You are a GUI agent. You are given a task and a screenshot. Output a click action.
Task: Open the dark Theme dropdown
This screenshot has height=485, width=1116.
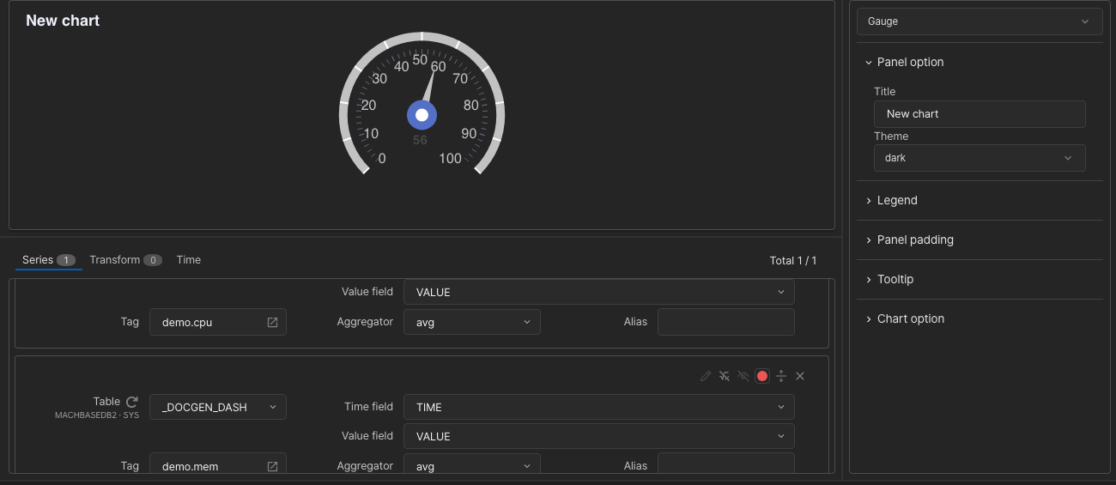pos(980,158)
